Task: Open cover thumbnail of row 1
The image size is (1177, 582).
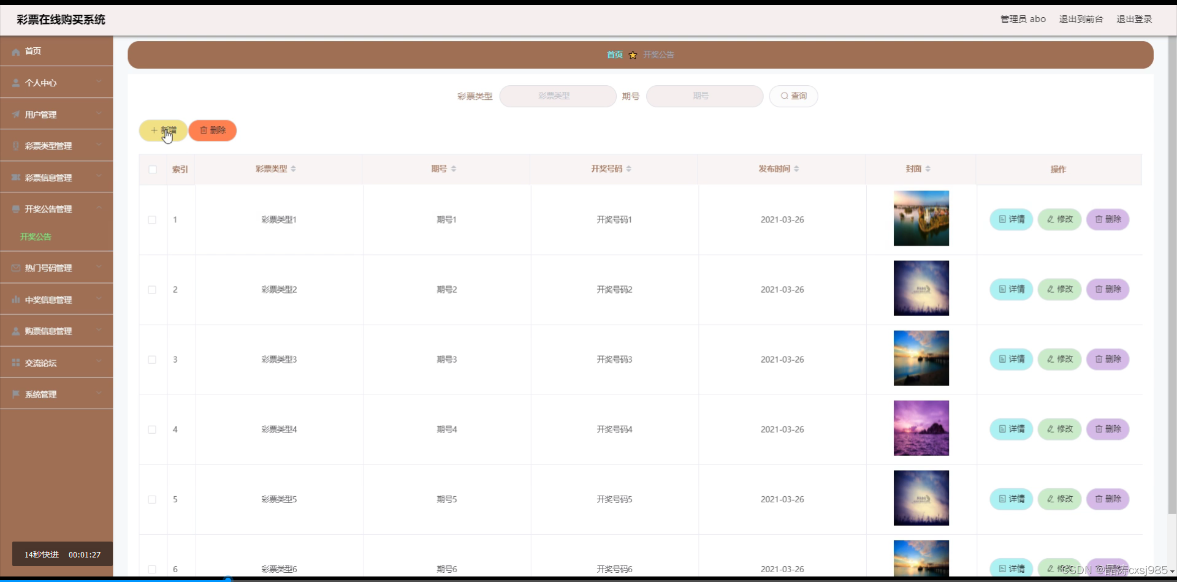Action: [921, 219]
